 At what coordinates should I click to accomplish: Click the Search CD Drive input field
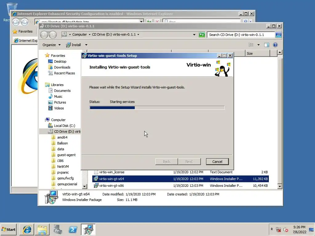pyautogui.click(x=241, y=35)
